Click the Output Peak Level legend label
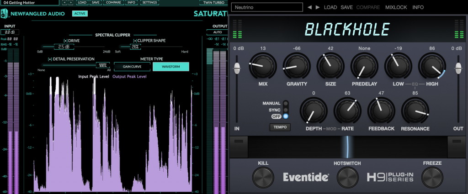Screen dimensions: 468x194 click(129, 77)
